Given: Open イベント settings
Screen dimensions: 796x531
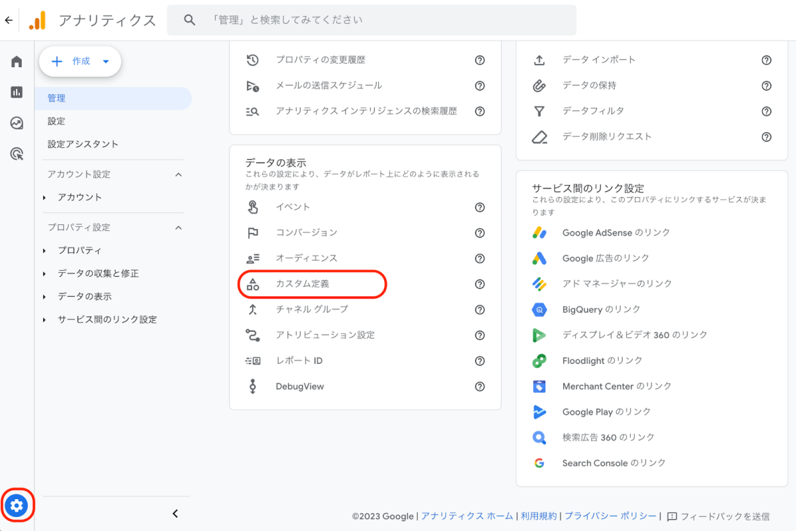Looking at the screenshot, I should (293, 207).
